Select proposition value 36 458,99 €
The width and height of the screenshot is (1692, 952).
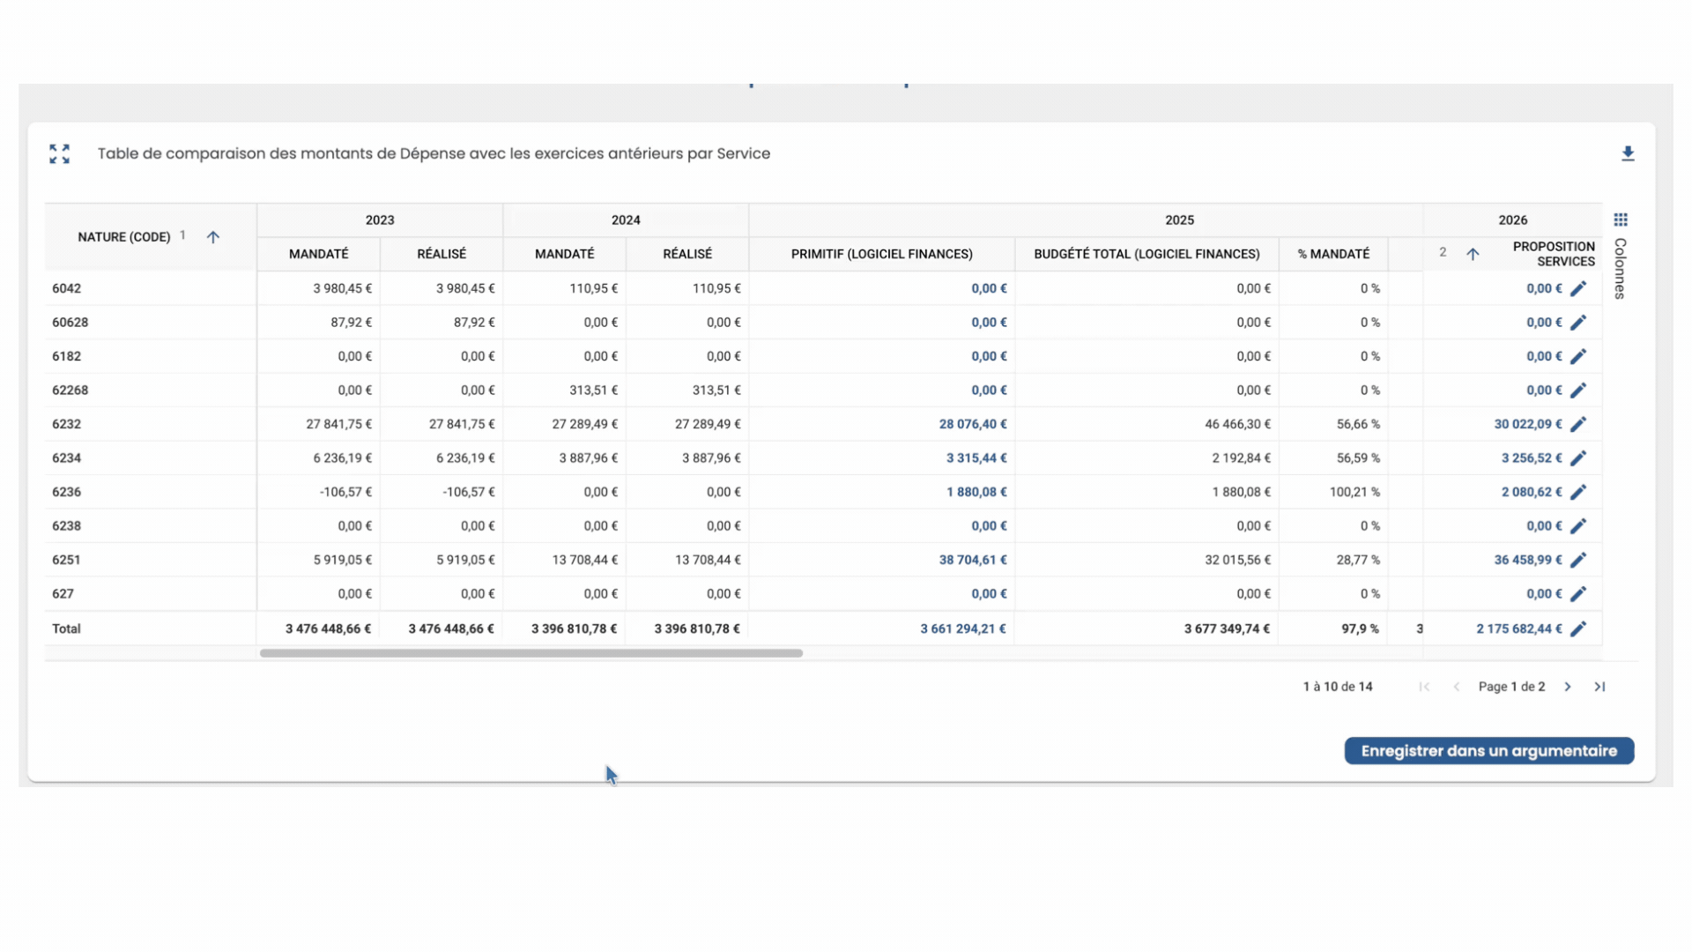[1527, 560]
